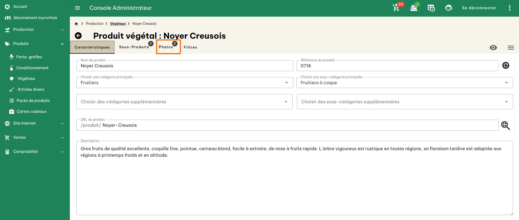Click the regenerate reference icon
The height and width of the screenshot is (220, 519).
tap(506, 65)
